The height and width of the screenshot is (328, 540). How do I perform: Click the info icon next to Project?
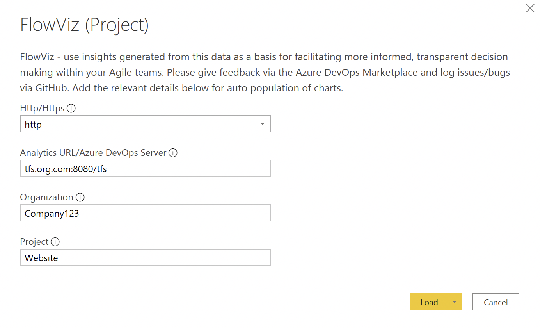pos(55,242)
